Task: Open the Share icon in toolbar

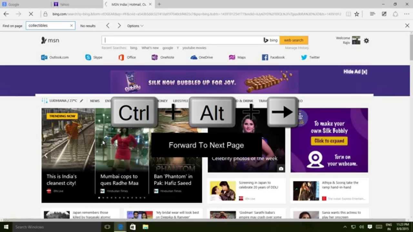Action: pos(395,14)
